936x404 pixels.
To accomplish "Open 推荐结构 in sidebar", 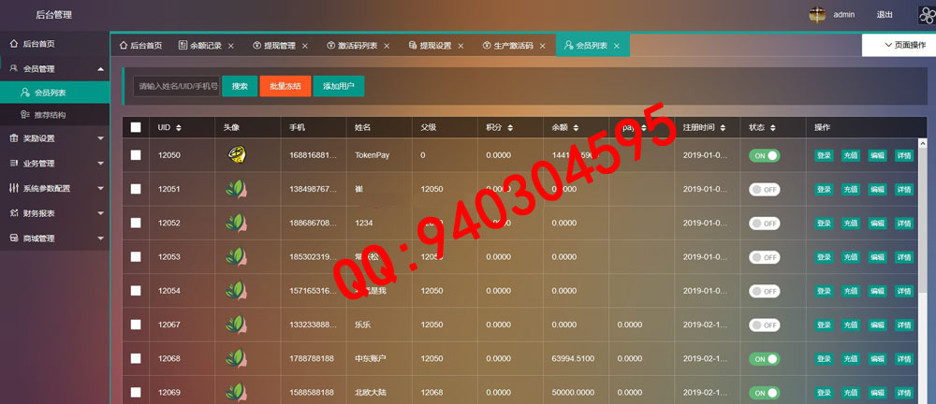I will [50, 115].
